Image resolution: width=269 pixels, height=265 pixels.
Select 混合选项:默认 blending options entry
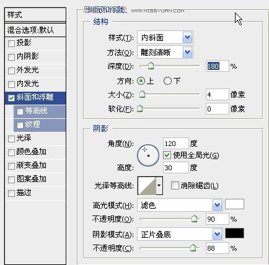(35, 30)
